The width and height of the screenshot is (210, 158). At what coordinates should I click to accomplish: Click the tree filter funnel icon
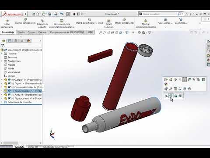click(3, 46)
